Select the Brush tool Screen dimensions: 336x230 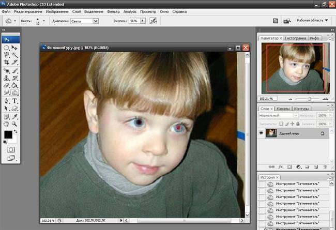click(14, 71)
